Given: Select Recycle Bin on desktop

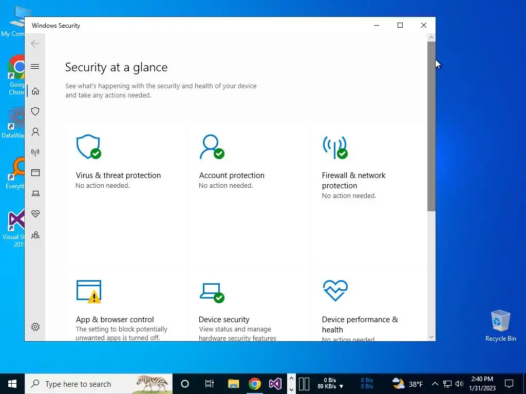Looking at the screenshot, I should pyautogui.click(x=500, y=326).
